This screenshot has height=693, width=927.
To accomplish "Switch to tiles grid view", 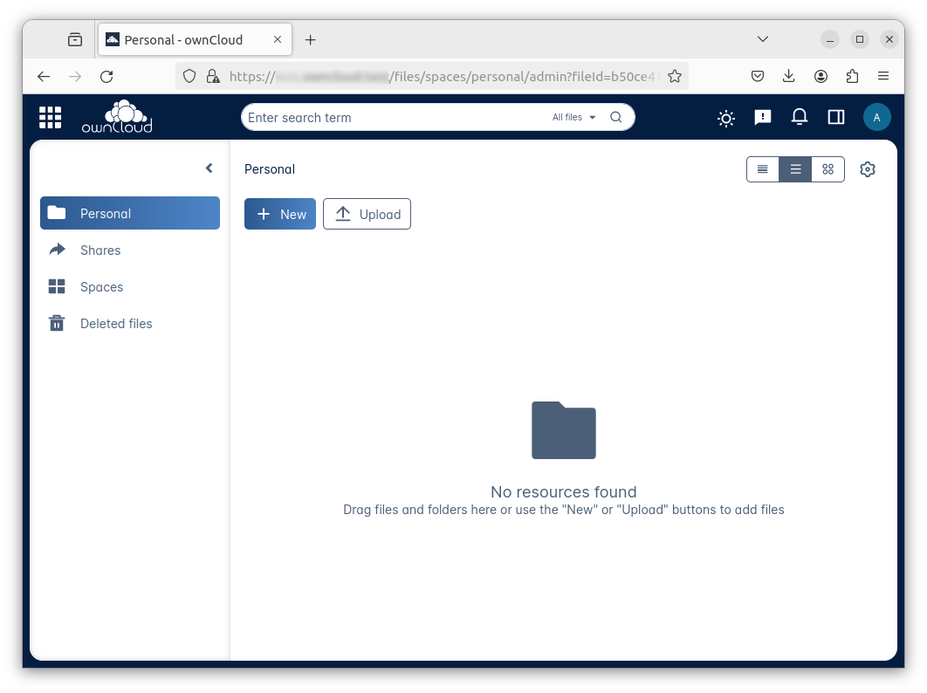I will [x=827, y=169].
